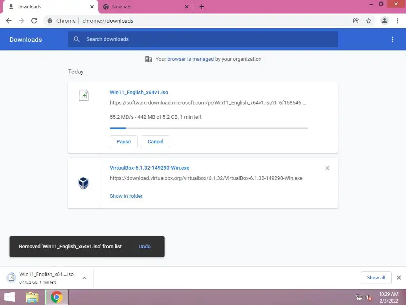Open network icon in system tray
The image size is (406, 305).
tap(359, 297)
